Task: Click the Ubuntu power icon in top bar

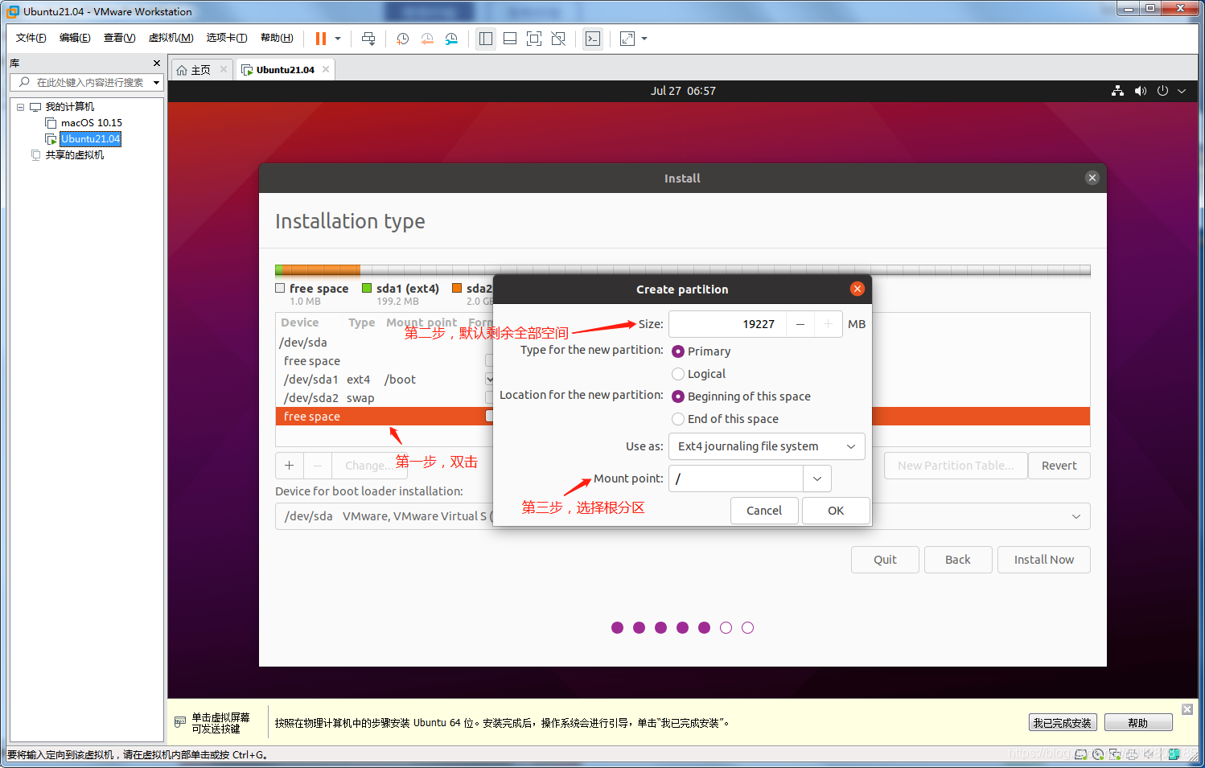Action: point(1162,91)
